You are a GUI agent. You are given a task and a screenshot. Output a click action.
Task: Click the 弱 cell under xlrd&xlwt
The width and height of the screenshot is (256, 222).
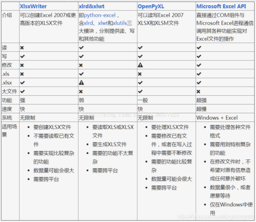pos(81,100)
